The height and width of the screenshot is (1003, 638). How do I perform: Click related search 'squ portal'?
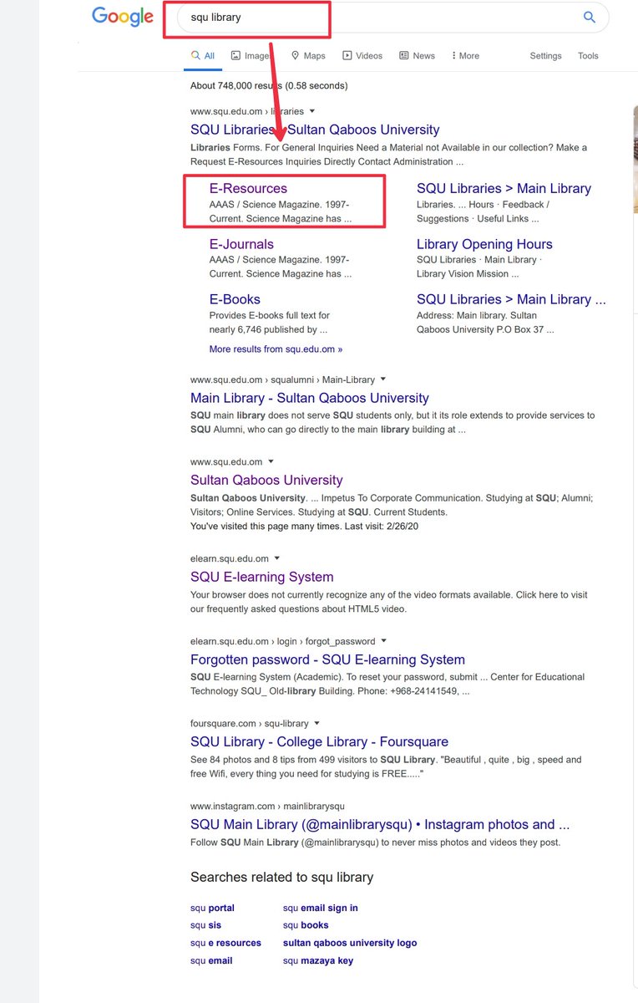(212, 908)
